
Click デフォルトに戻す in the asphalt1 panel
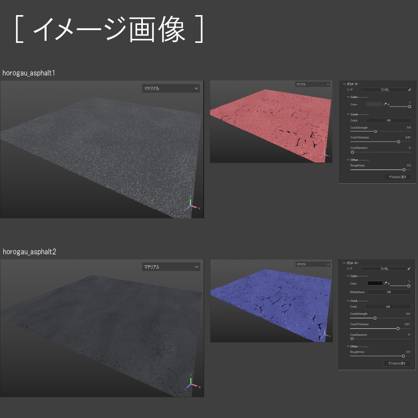click(398, 177)
